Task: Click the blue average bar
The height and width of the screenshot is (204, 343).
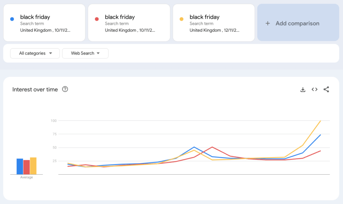Action: (20, 167)
